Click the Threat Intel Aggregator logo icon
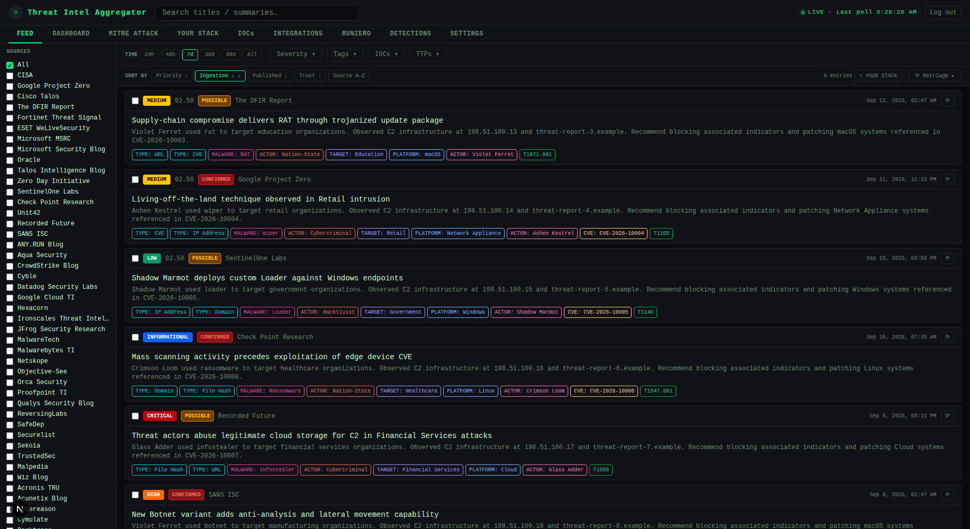Screen dimensions: 970x529 point(16,12)
